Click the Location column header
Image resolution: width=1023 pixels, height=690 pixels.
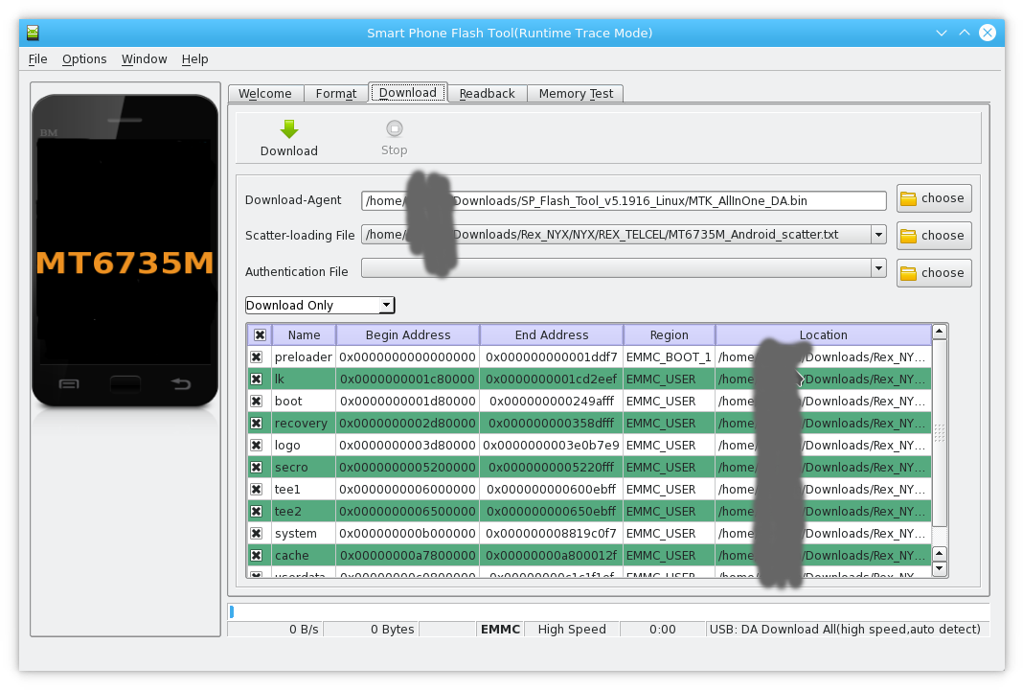click(824, 334)
